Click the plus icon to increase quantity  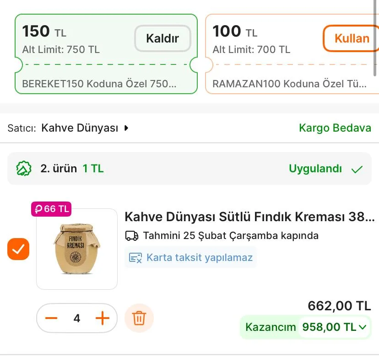[102, 318]
